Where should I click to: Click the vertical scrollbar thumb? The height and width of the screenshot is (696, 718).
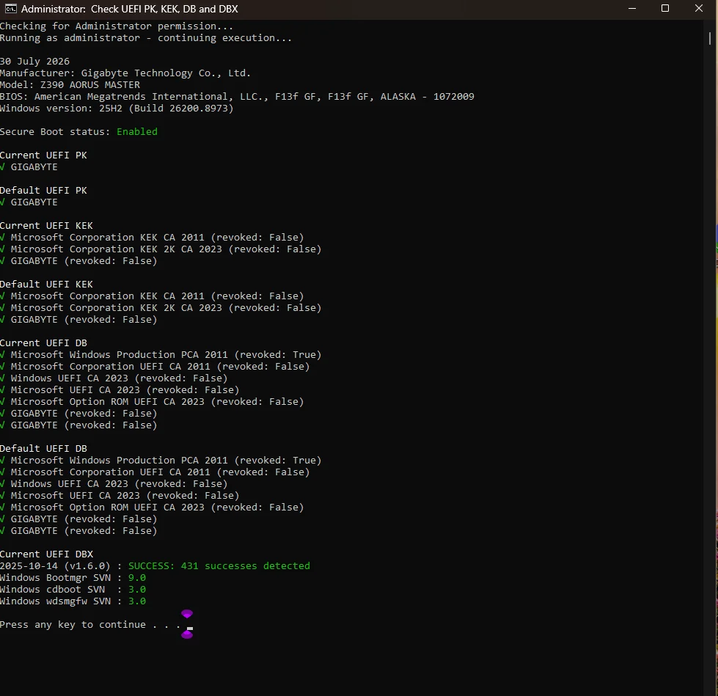[710, 38]
